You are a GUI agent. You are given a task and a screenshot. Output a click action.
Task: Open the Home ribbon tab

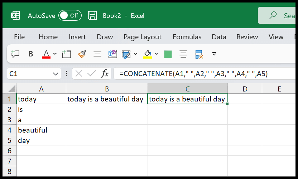point(48,37)
